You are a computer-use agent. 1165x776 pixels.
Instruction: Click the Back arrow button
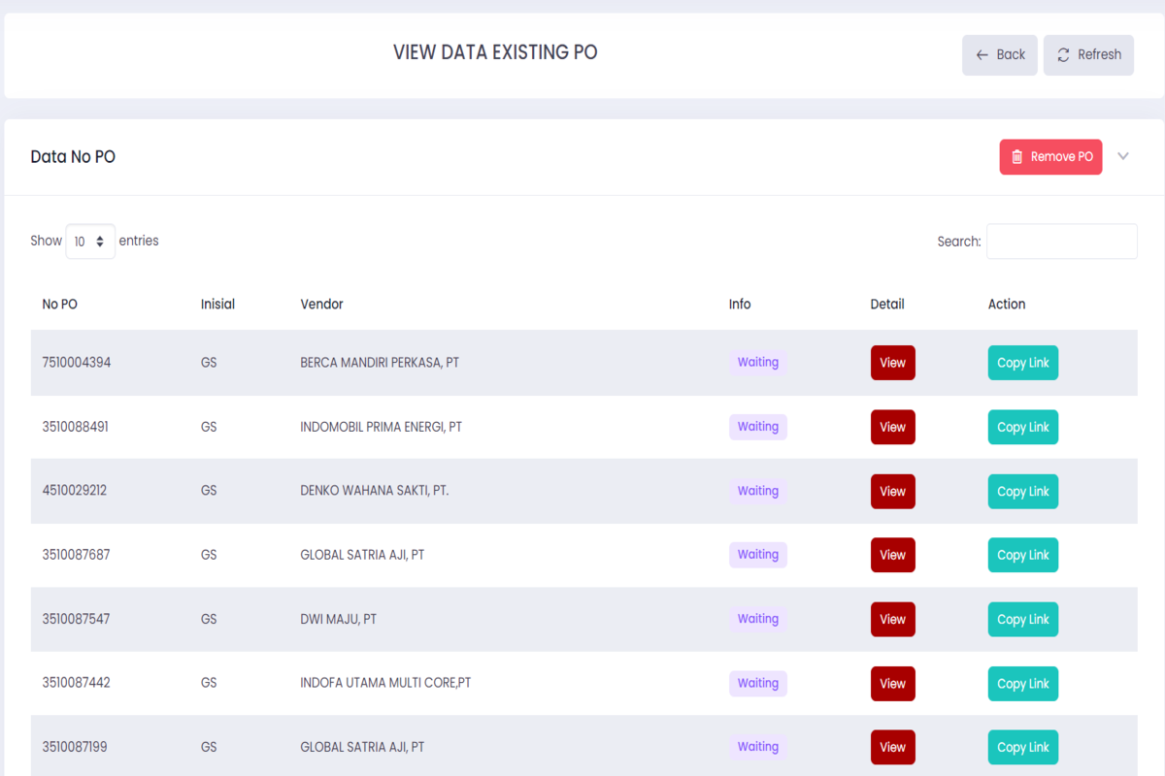pyautogui.click(x=999, y=55)
